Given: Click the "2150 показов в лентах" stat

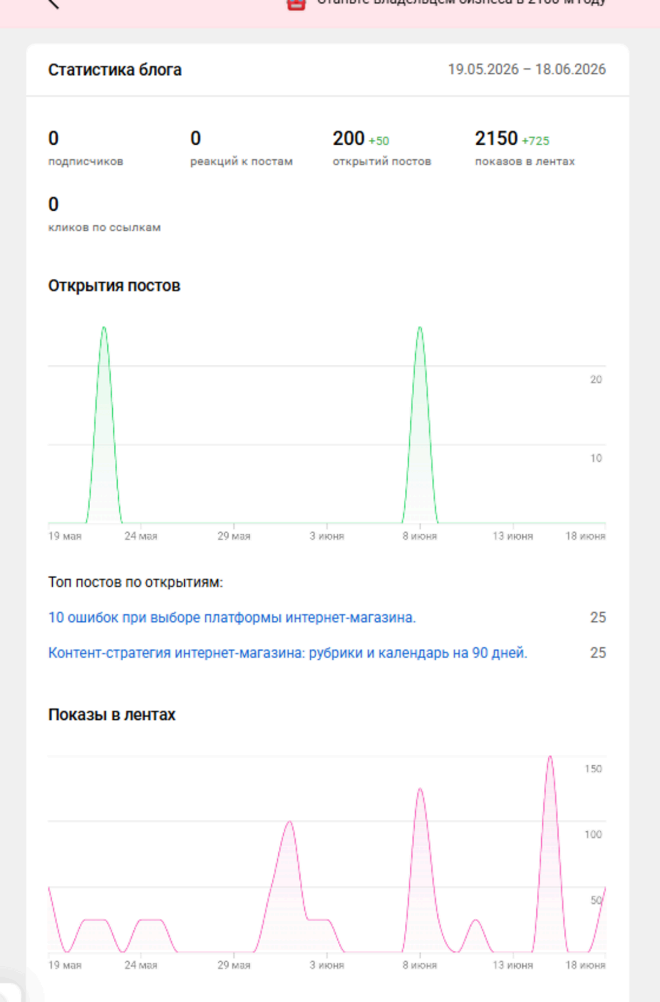Looking at the screenshot, I should (525, 147).
